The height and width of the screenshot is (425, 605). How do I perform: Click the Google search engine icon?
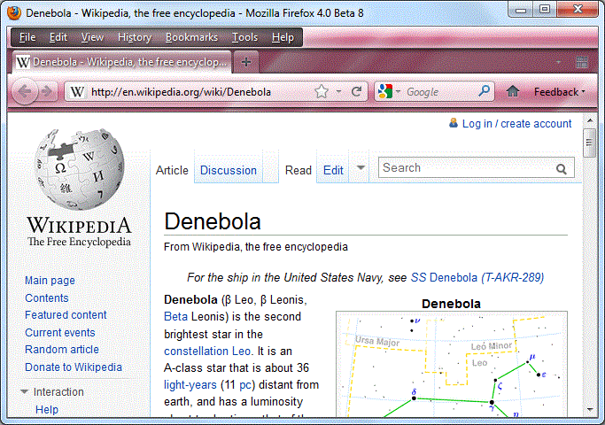click(385, 91)
